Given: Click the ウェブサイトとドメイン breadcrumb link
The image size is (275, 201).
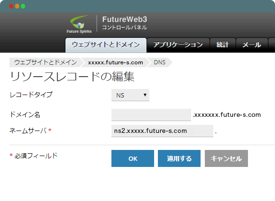Looking at the screenshot, I should pyautogui.click(x=46, y=62).
